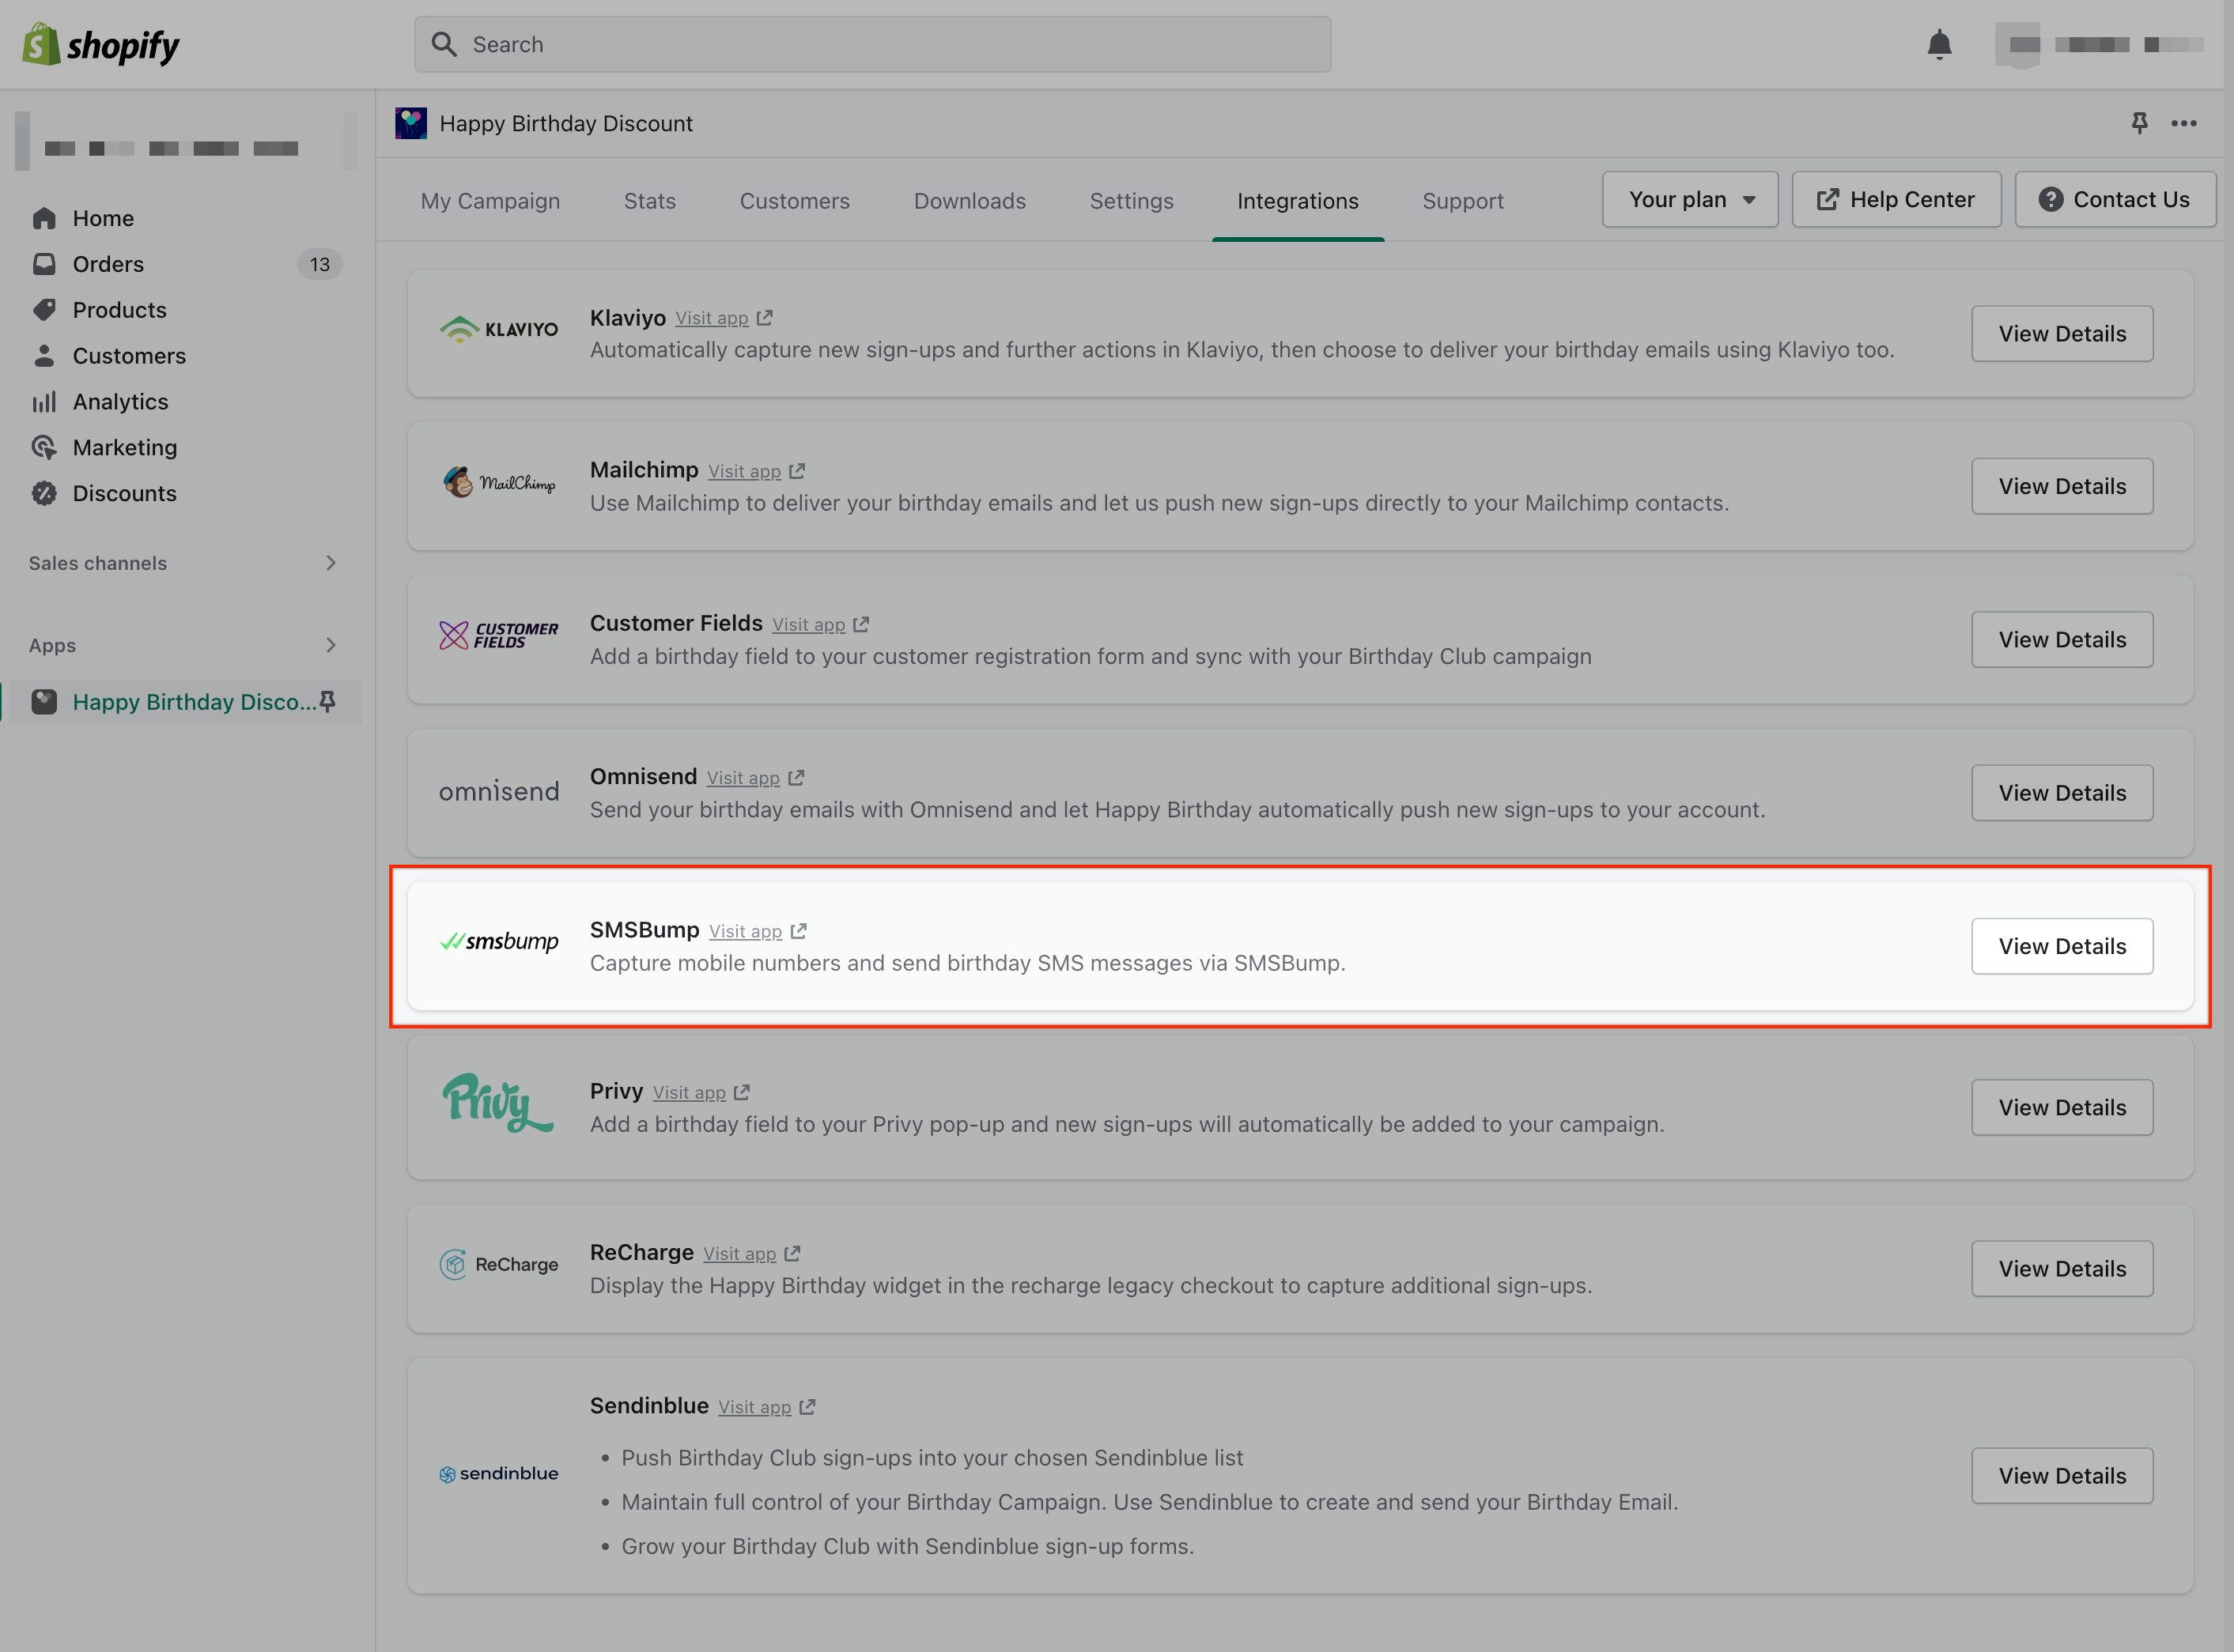
Task: Click the Help Center button
Action: coord(1896,200)
